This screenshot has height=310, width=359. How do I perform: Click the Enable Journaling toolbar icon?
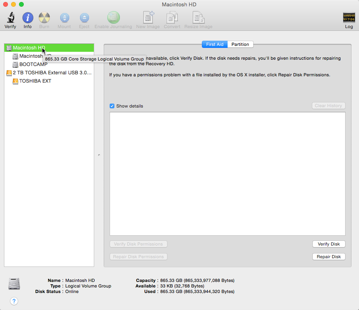[x=113, y=17]
